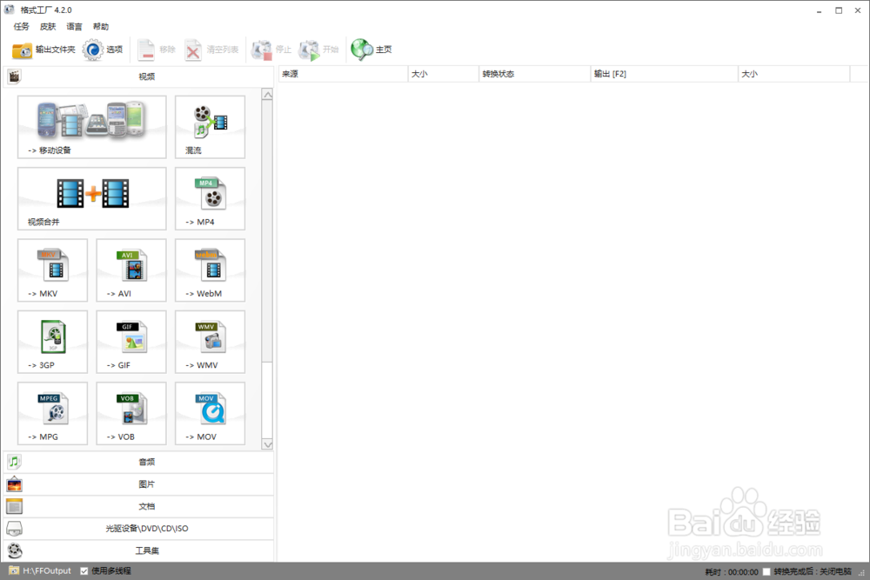
Task: Choose the -> WMV conversion
Action: point(210,342)
